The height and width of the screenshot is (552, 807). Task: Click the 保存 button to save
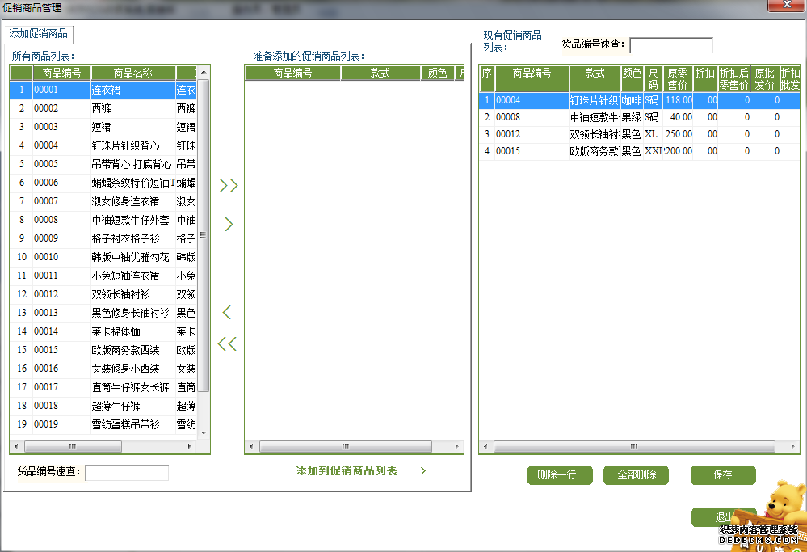[722, 475]
